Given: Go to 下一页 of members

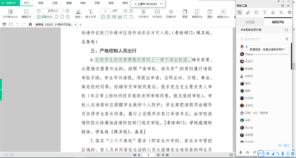Looking at the screenshot, I should [x=284, y=145].
